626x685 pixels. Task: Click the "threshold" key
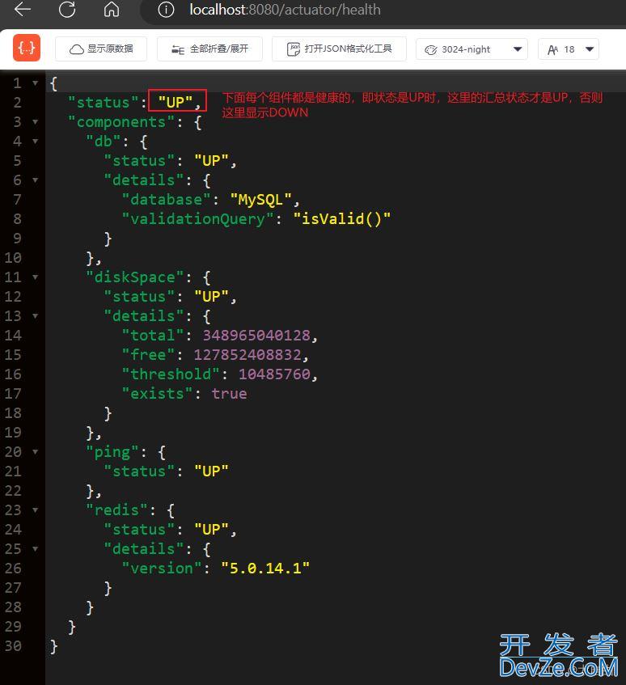[x=171, y=374]
